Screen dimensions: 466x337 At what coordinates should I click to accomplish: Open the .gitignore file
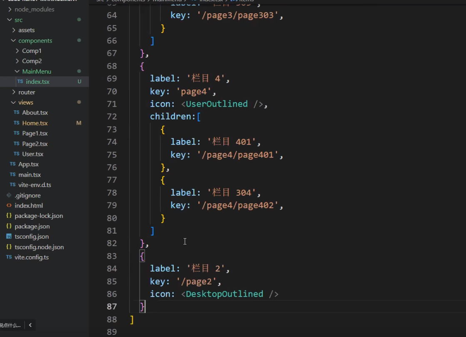coord(28,195)
